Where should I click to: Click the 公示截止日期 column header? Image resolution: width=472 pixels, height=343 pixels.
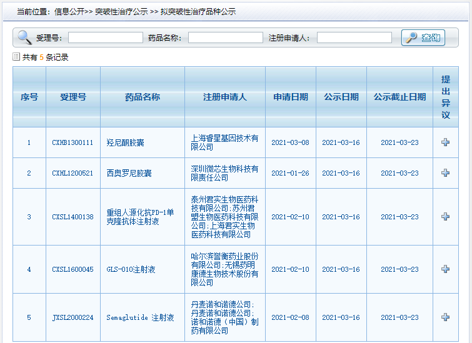tap(399, 97)
